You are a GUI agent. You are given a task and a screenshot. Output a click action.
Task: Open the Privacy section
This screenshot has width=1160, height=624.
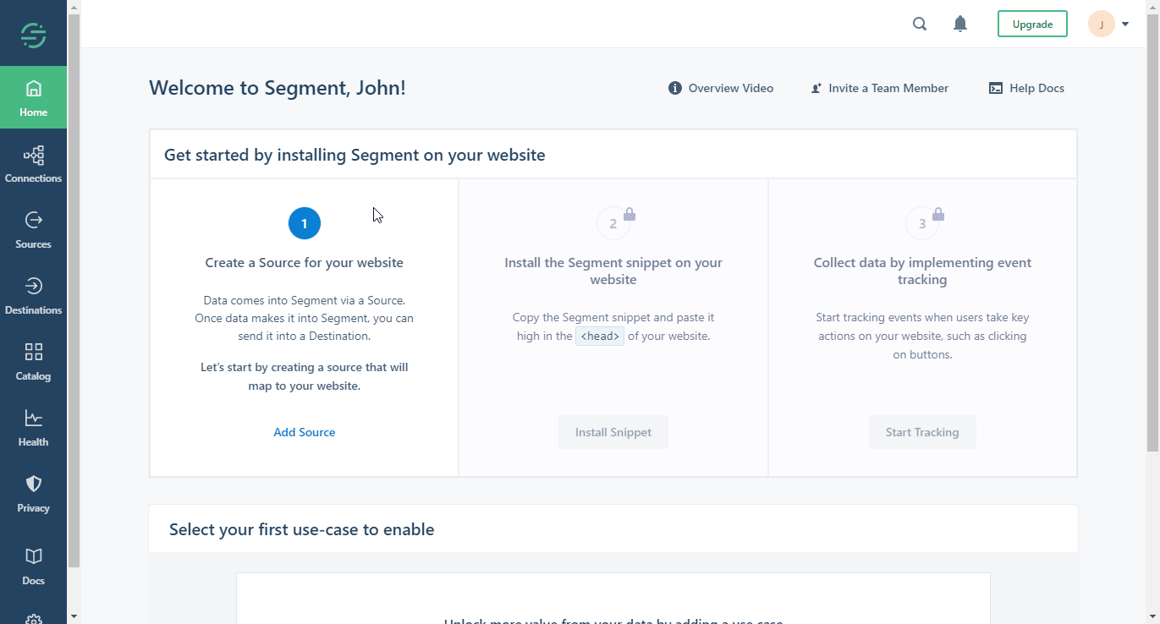(33, 492)
